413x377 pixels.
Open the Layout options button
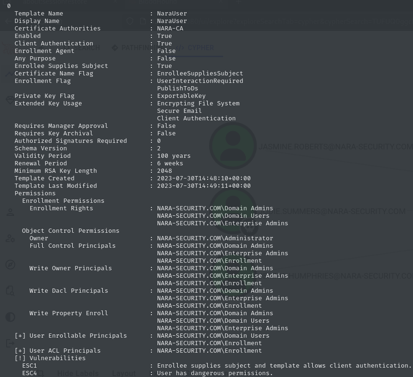pos(124,373)
